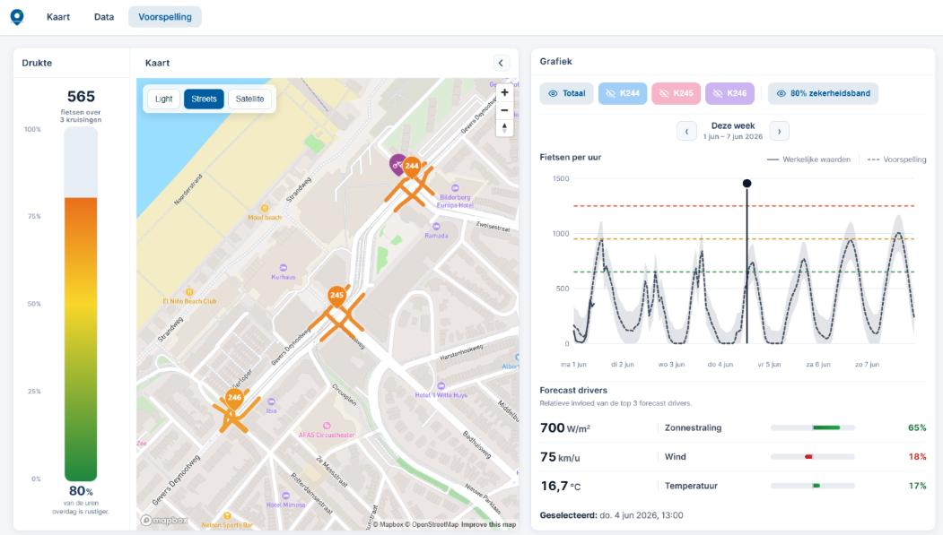Click the za 6 jun axis label
The height and width of the screenshot is (535, 943).
[x=818, y=365]
